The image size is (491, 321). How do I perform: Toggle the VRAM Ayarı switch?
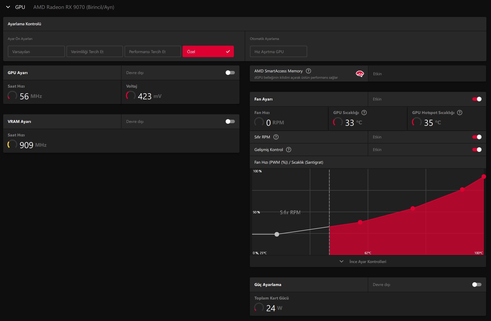230,121
